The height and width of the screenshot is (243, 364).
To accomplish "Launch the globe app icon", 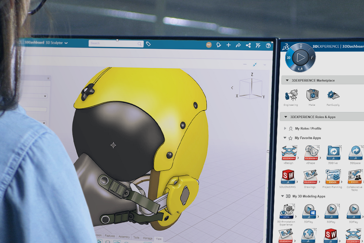I will click(308, 236).
